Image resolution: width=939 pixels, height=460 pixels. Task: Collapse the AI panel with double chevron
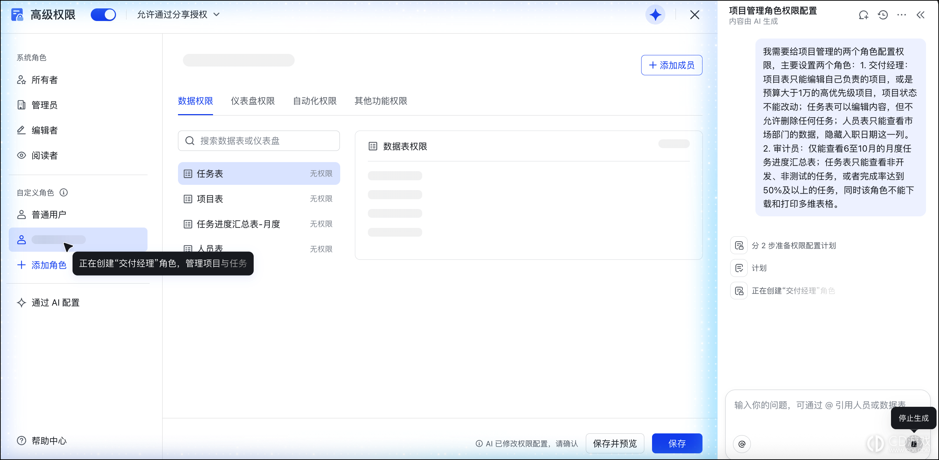[x=920, y=15]
